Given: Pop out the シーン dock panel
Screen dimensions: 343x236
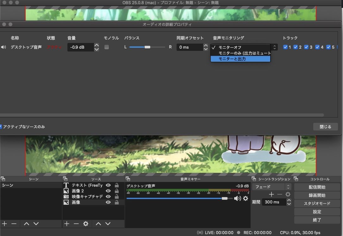Looking at the screenshot, I should [3, 179].
